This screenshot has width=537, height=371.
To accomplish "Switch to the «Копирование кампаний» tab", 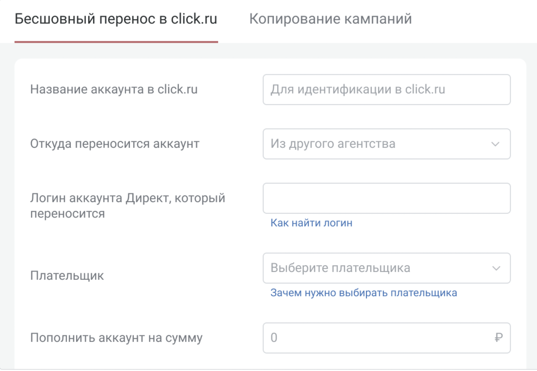I will [331, 19].
